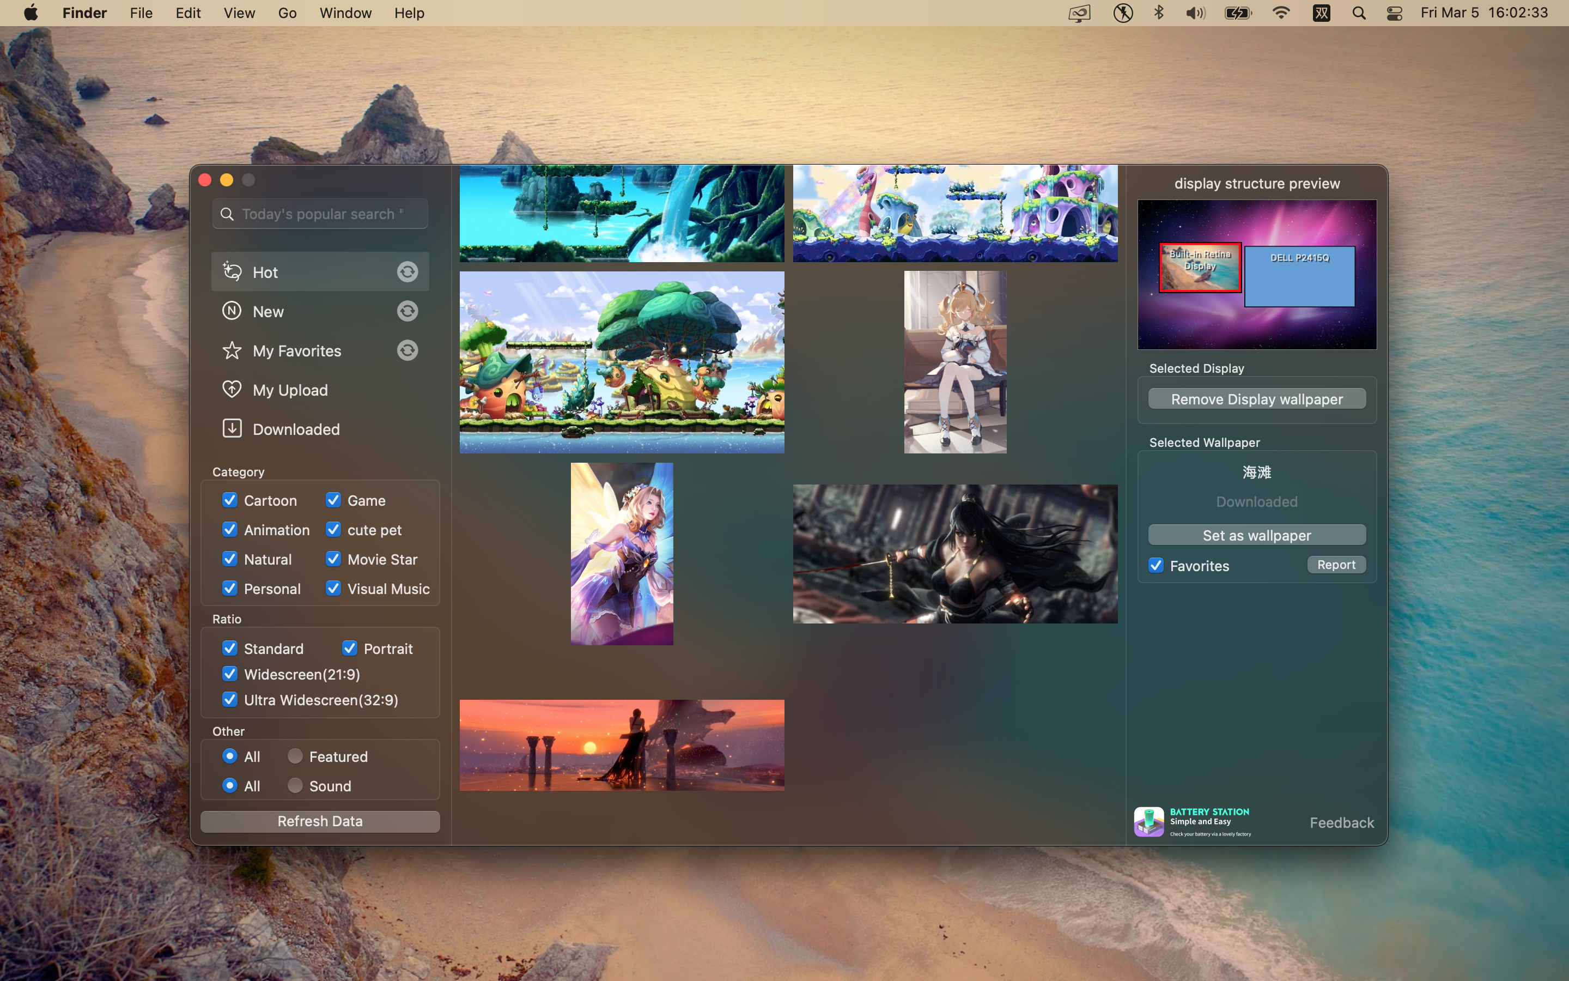This screenshot has height=981, width=1569.
Task: Select the green tree village wallpaper thumbnail
Action: 622,362
